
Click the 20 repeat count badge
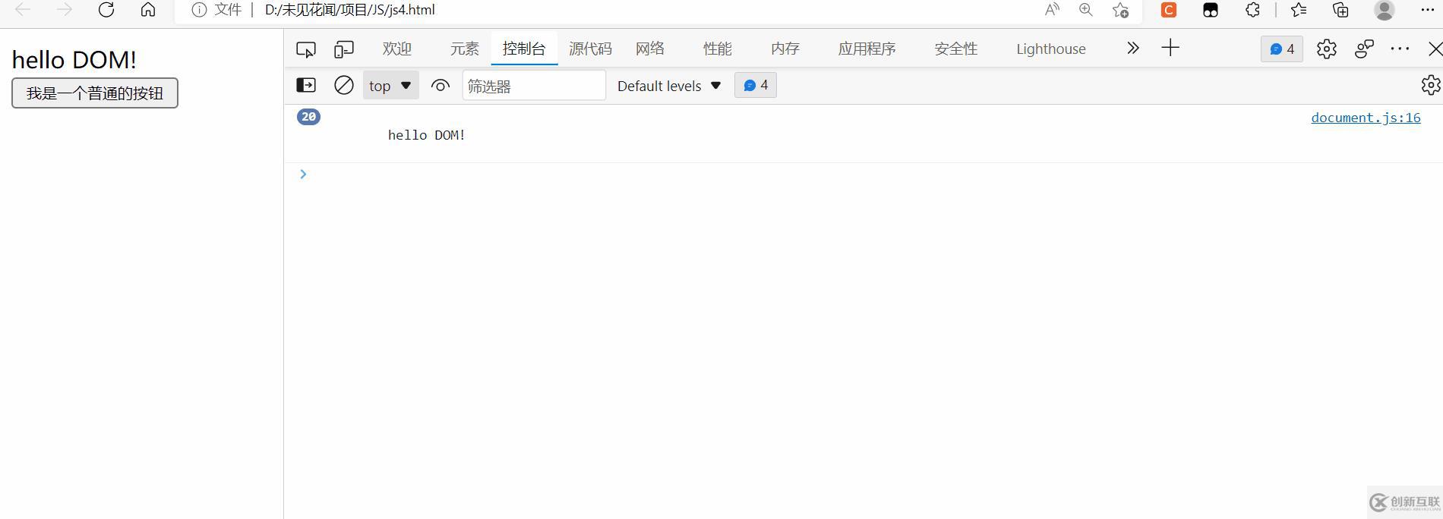(x=308, y=117)
